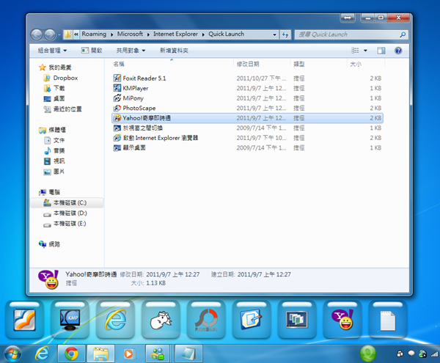Expand the view options dropdown arrow
Viewport: 440px width, 363px height.
[x=365, y=51]
